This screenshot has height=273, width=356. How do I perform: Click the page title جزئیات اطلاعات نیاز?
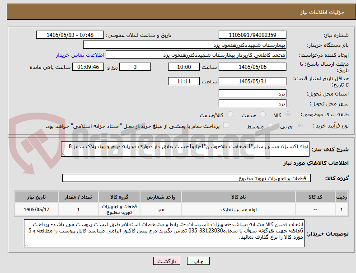323,12
